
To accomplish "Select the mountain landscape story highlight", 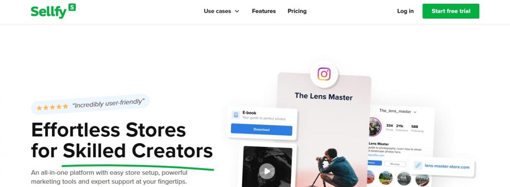I will tap(386, 178).
